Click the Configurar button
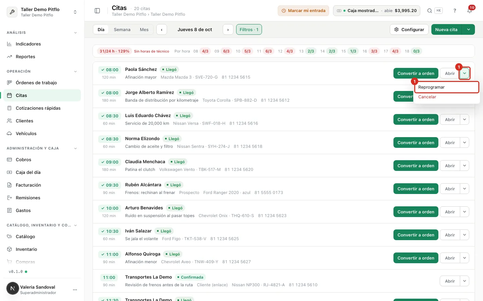The width and height of the screenshot is (483, 301). pyautogui.click(x=409, y=29)
